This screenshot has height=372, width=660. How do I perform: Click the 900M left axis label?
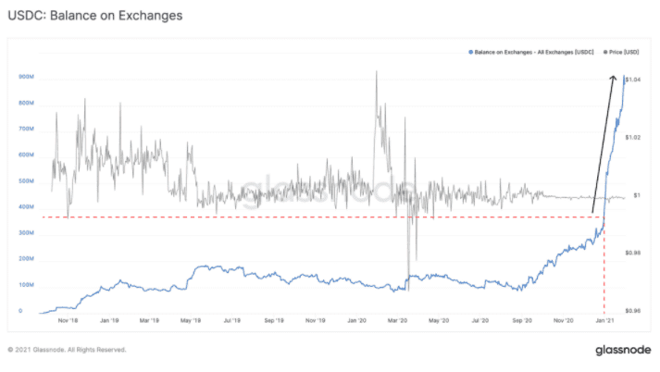26,77
